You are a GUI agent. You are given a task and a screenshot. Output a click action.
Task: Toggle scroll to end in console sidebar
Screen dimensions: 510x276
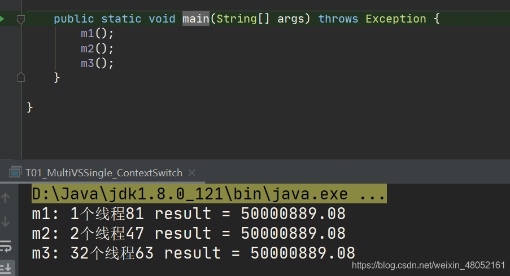[x=6, y=269]
